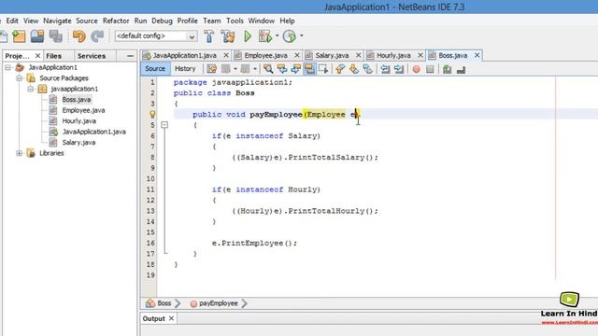Viewport: 598px width, 336px height.
Task: Toggle rectangular selection mode
Action: click(323, 69)
